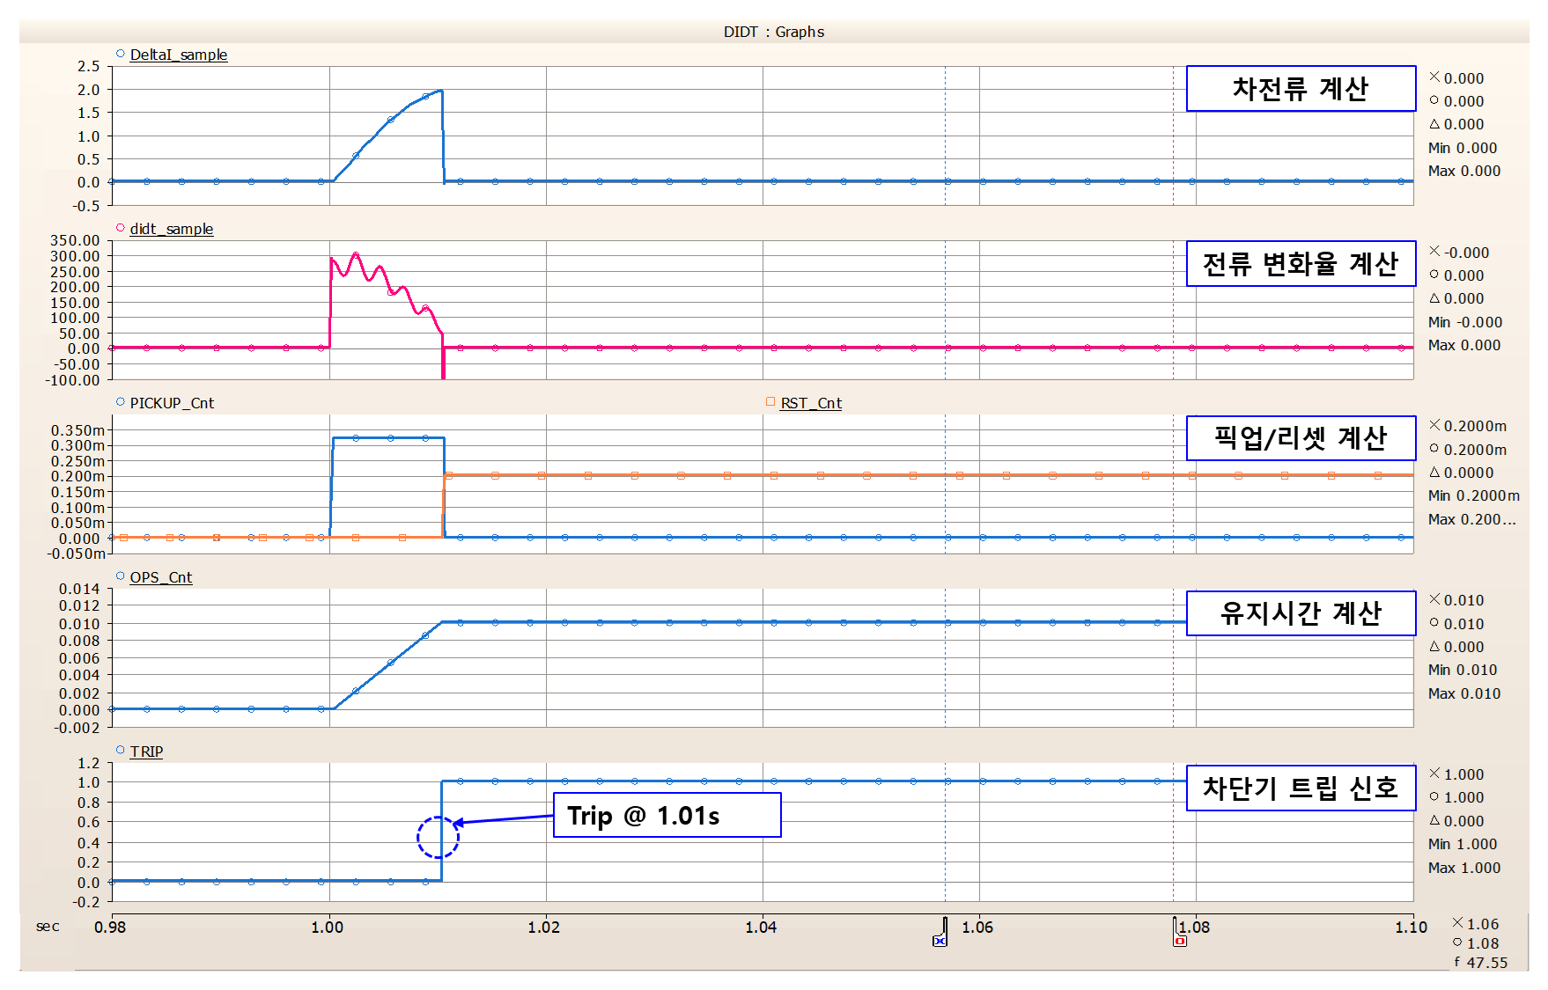Click the circle icon beside DeltaI_sample
Image resolution: width=1548 pixels, height=990 pixels.
[121, 54]
